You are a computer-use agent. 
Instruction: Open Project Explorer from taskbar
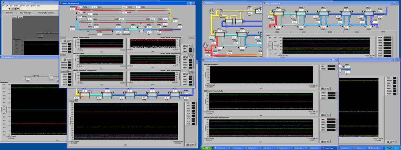(x=237, y=148)
